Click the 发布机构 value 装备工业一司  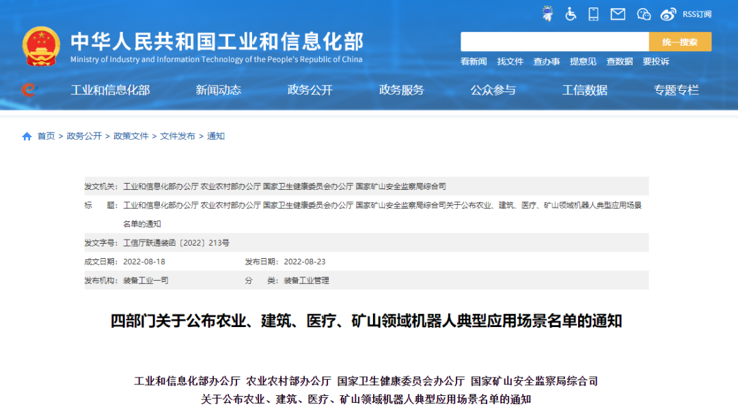pos(146,281)
